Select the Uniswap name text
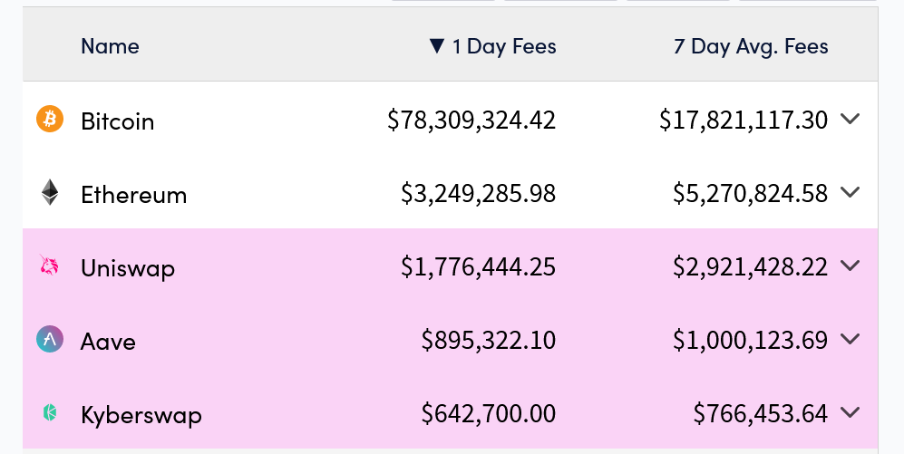Viewport: 904px width, 454px height. click(x=127, y=268)
